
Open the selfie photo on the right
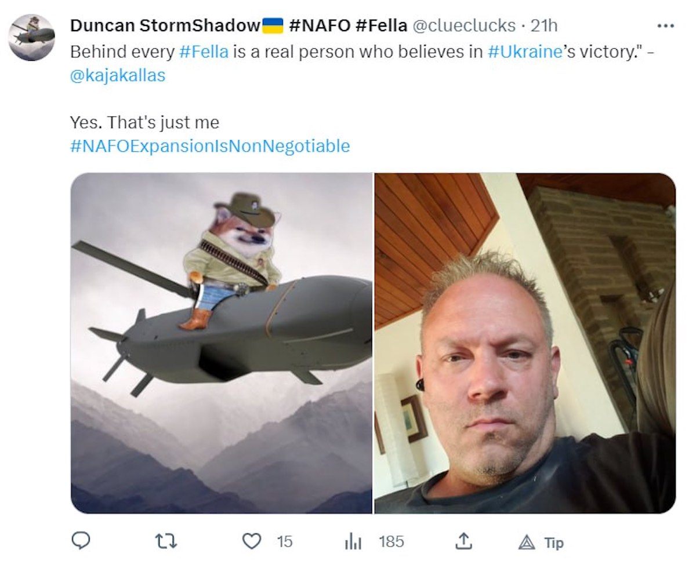coord(525,343)
